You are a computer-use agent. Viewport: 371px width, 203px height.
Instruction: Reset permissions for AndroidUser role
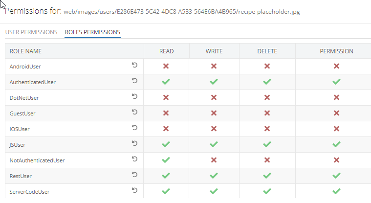click(x=134, y=65)
